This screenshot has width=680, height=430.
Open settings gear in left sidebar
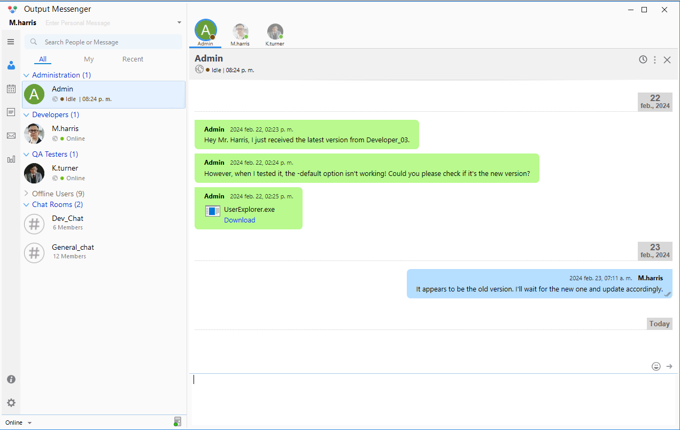[11, 403]
